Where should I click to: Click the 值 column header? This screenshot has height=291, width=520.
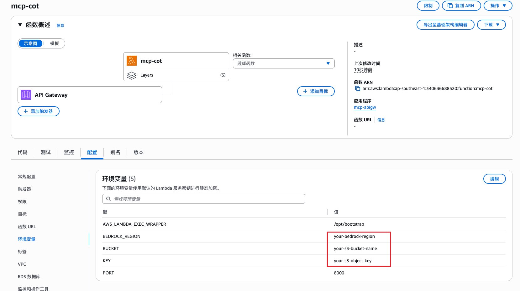pyautogui.click(x=336, y=212)
